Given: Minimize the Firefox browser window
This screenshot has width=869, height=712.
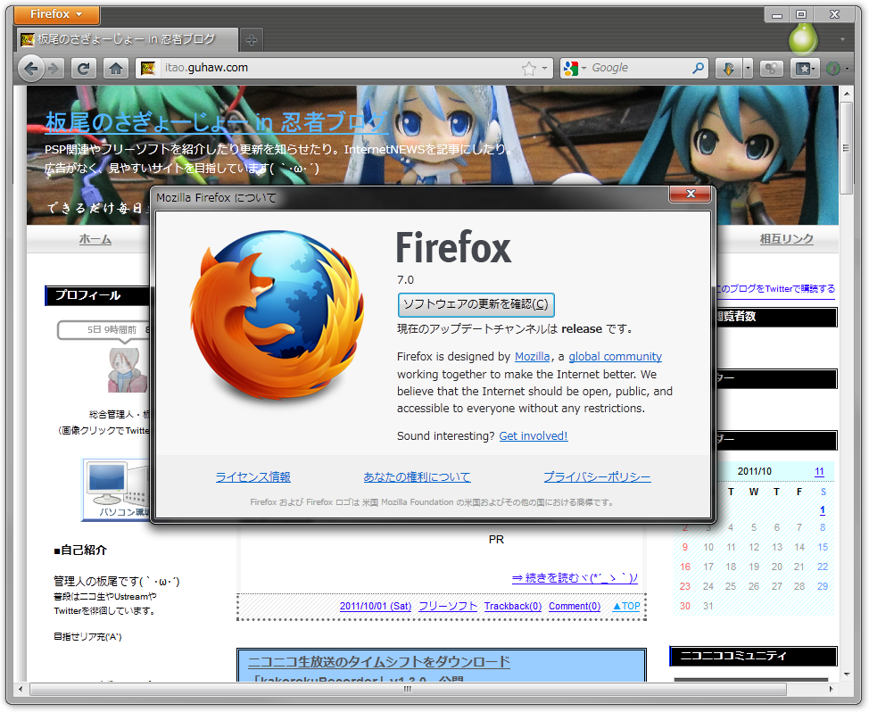Looking at the screenshot, I should pos(777,15).
